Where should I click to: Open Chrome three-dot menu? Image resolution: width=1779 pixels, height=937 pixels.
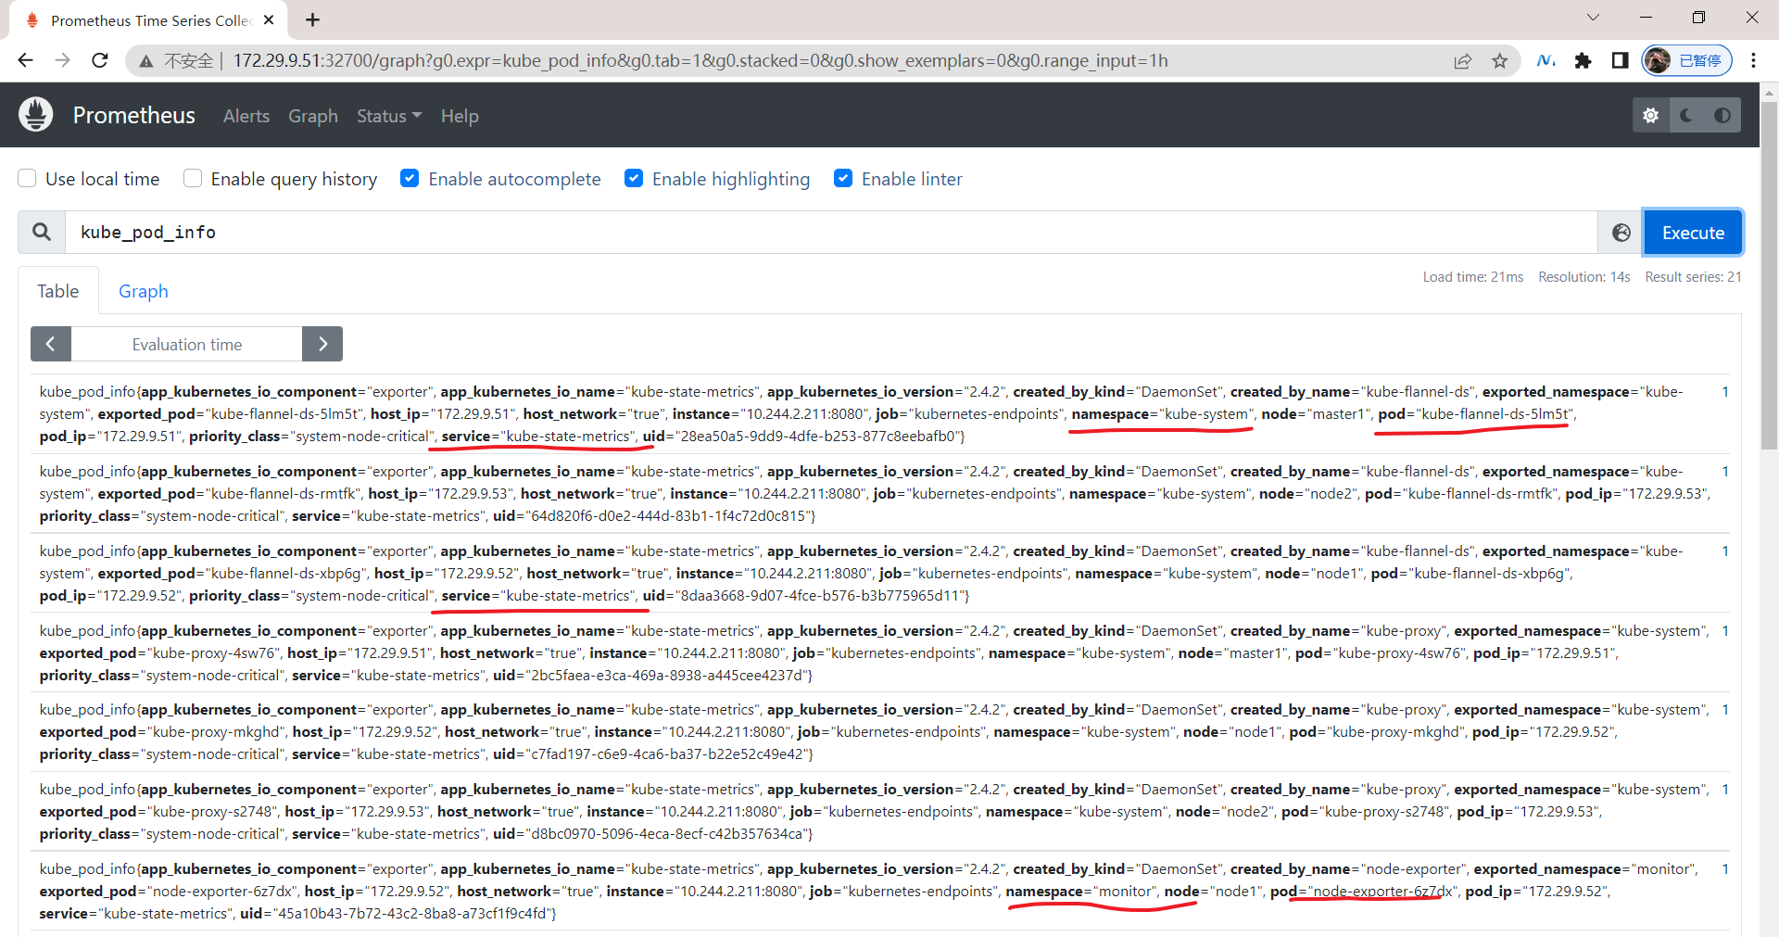click(1753, 60)
